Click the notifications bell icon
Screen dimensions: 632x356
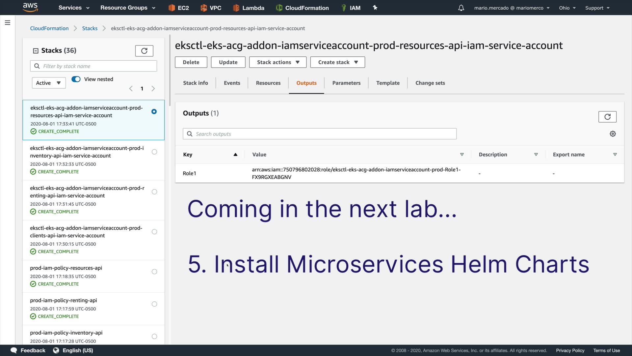[461, 8]
